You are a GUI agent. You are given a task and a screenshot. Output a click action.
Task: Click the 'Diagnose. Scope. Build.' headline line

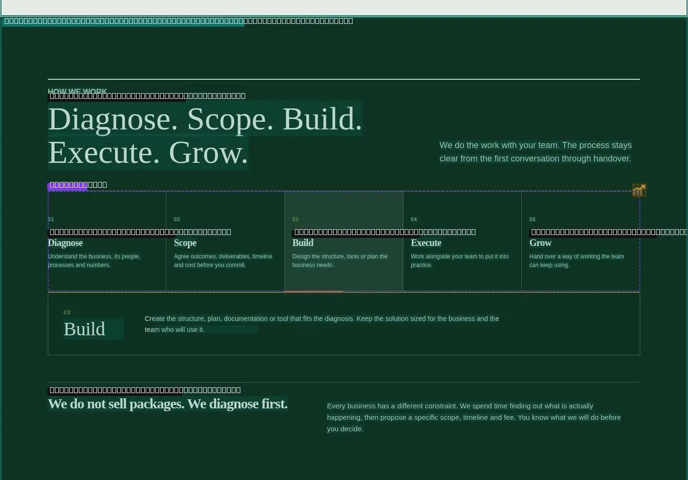(205, 119)
